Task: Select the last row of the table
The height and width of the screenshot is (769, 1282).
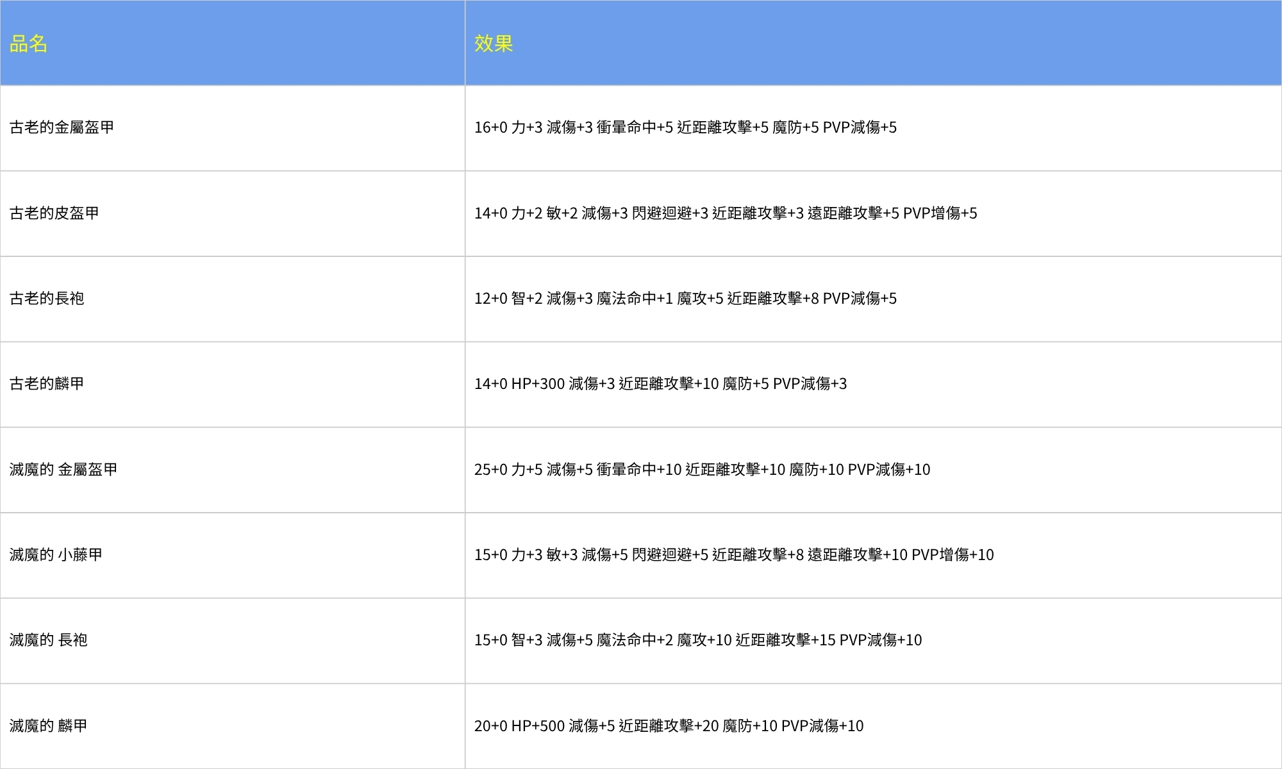Action: 641,725
